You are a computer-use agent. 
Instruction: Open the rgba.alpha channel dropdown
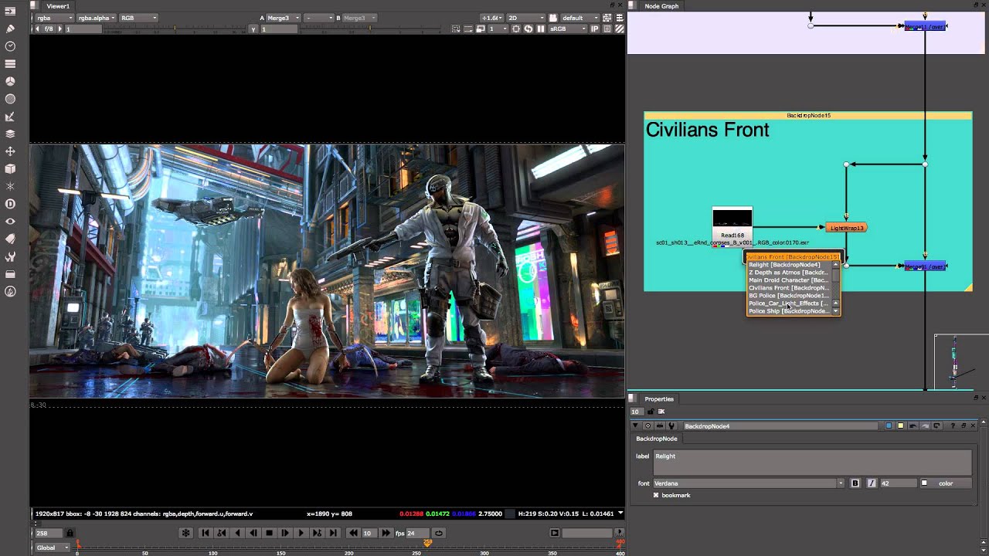click(97, 18)
